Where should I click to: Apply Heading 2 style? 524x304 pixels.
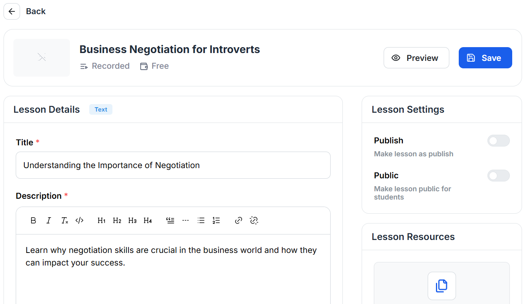(117, 221)
